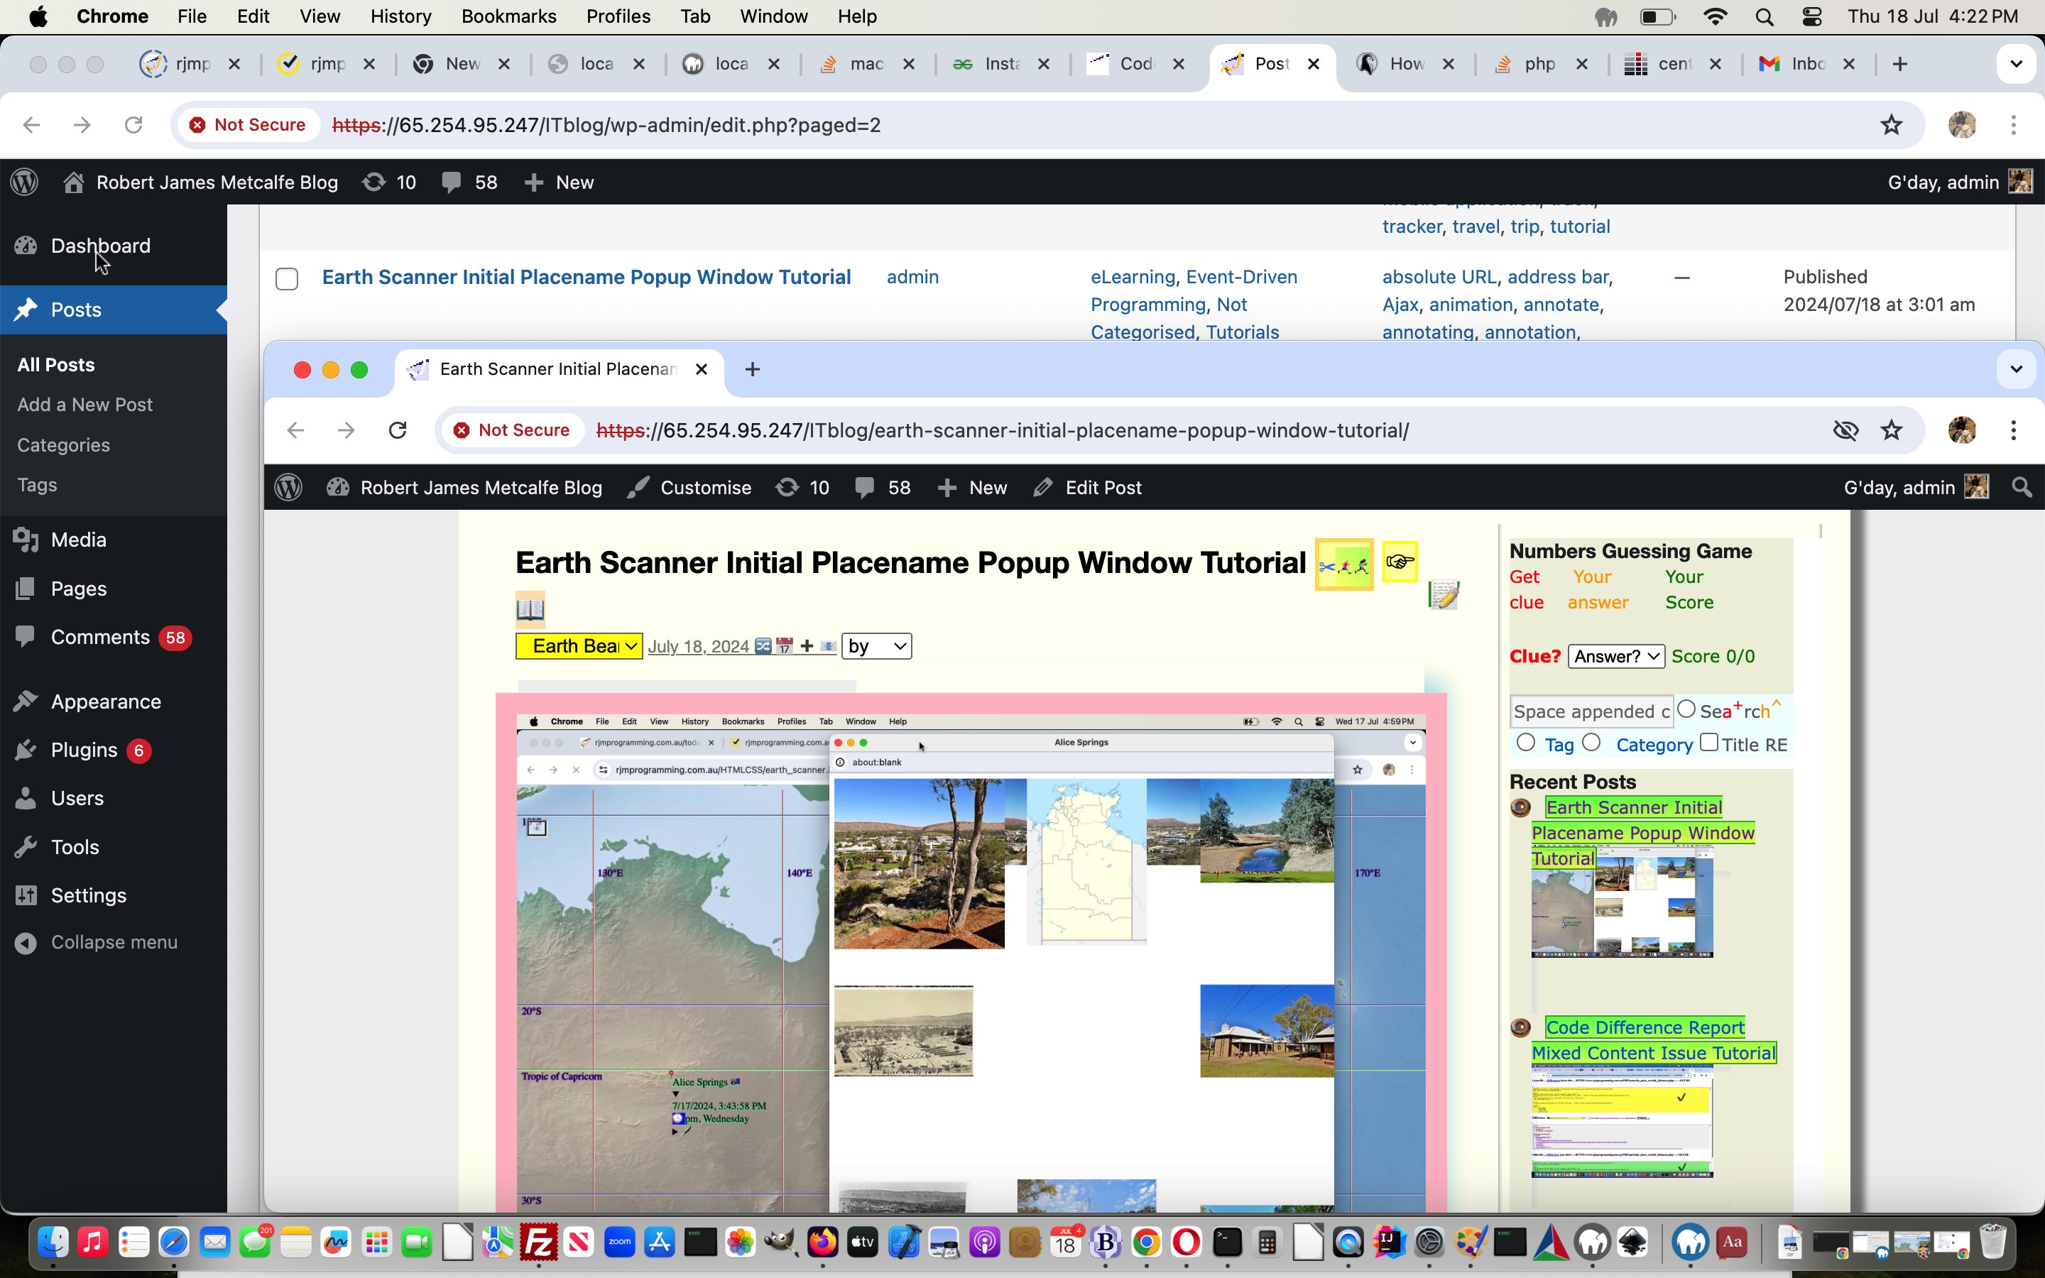Open the Chrome three-dot menu in the back window
The height and width of the screenshot is (1278, 2045).
[x=2014, y=125]
